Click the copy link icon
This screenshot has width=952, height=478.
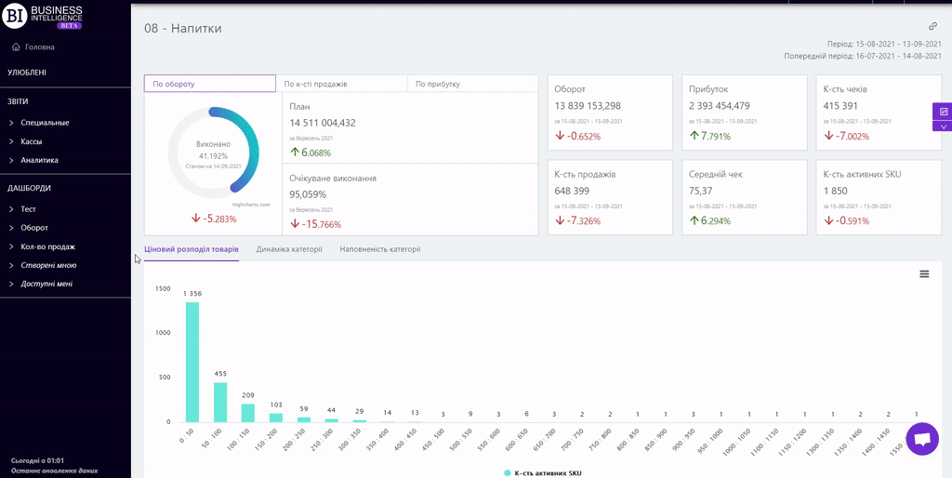(932, 27)
